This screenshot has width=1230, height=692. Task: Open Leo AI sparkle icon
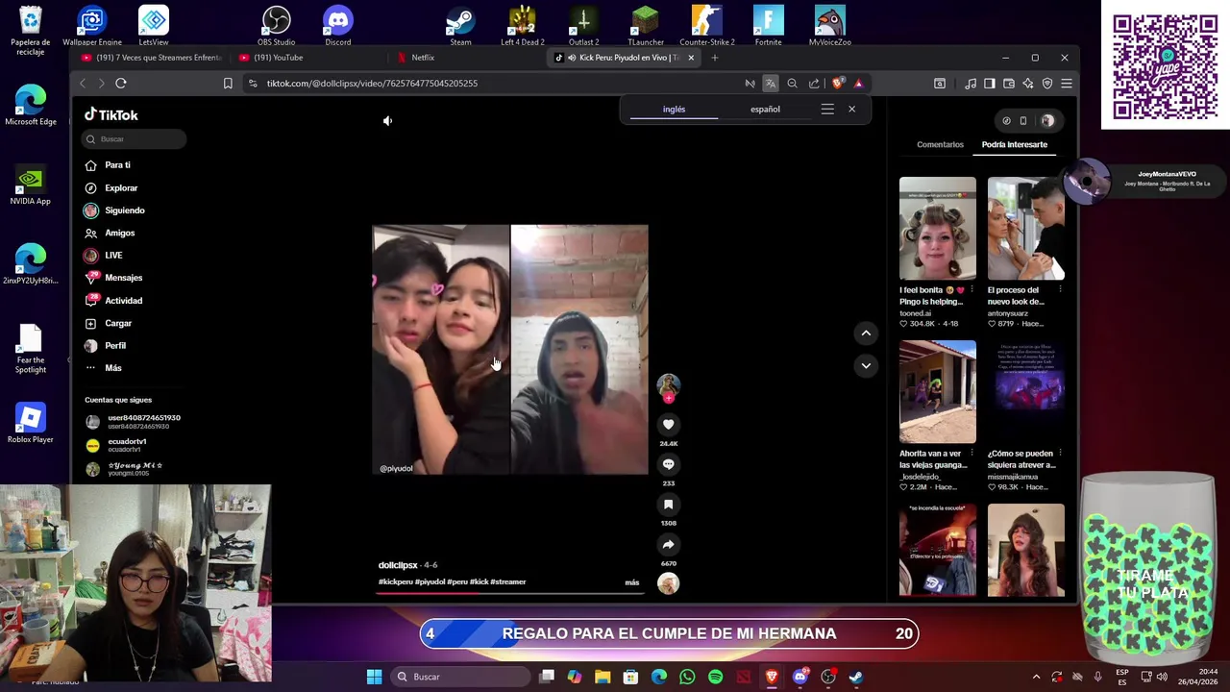[1028, 84]
